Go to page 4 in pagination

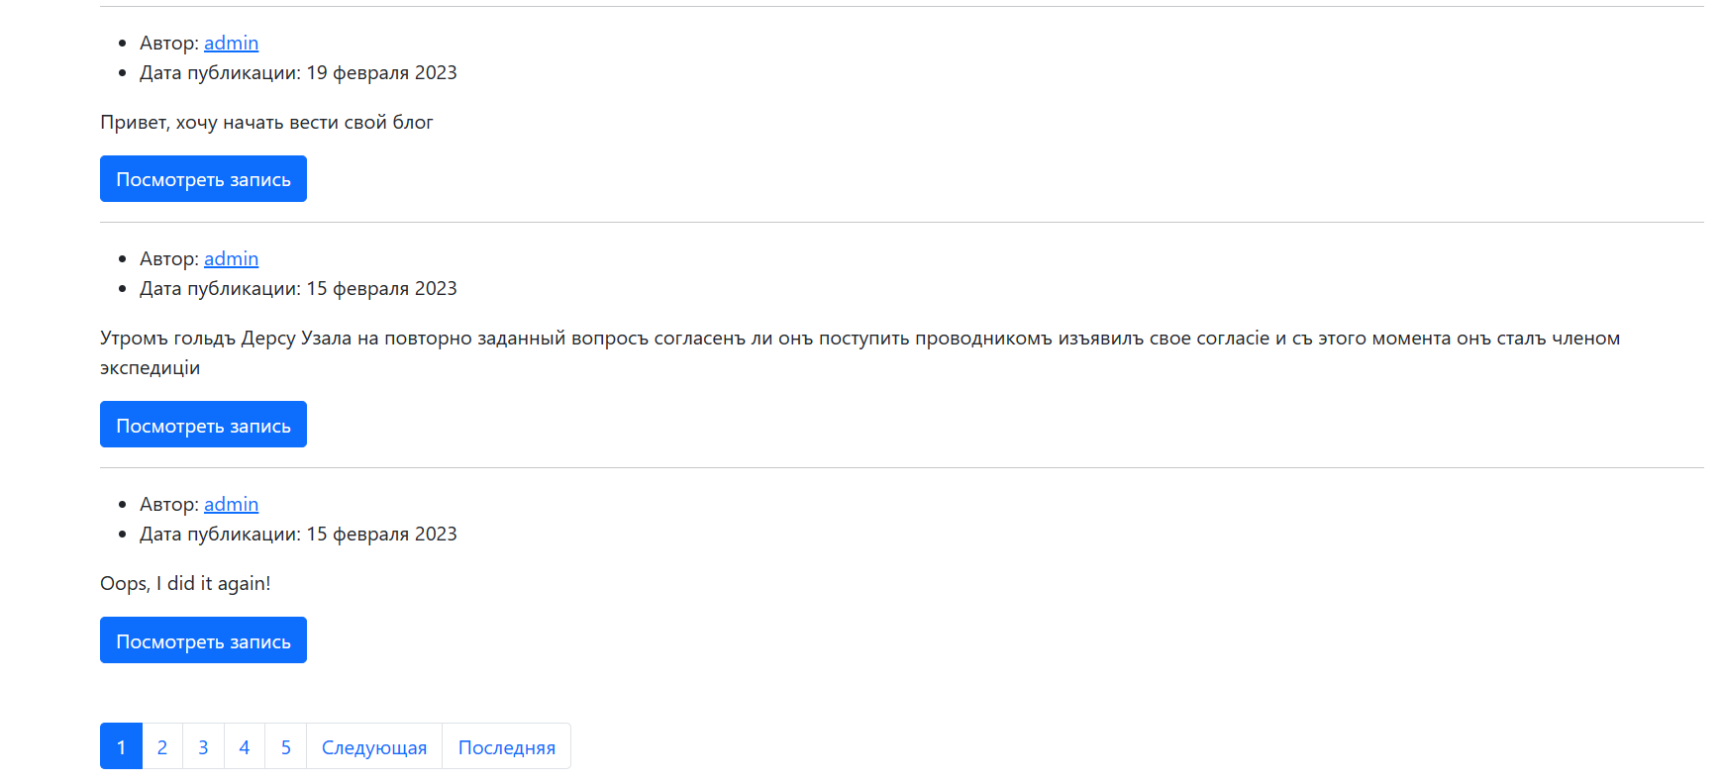coord(245,746)
